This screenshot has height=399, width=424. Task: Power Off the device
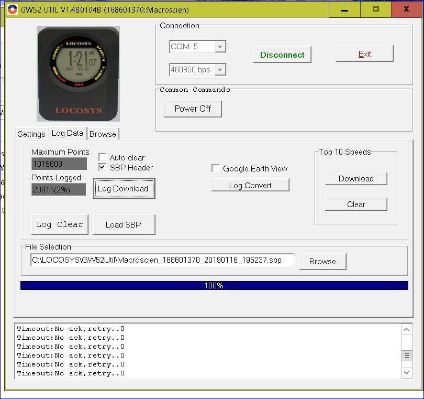click(x=193, y=109)
